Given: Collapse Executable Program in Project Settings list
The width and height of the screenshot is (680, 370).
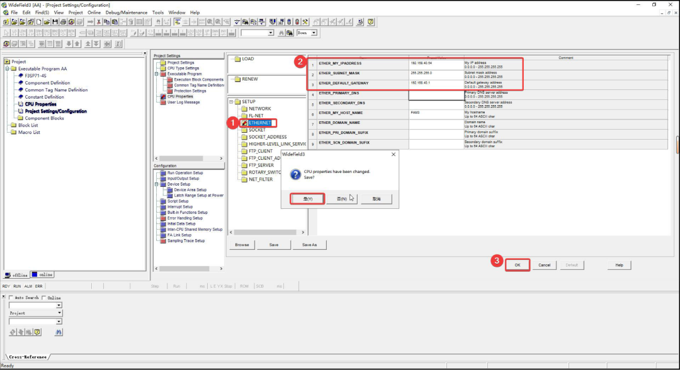Looking at the screenshot, I should coord(157,74).
